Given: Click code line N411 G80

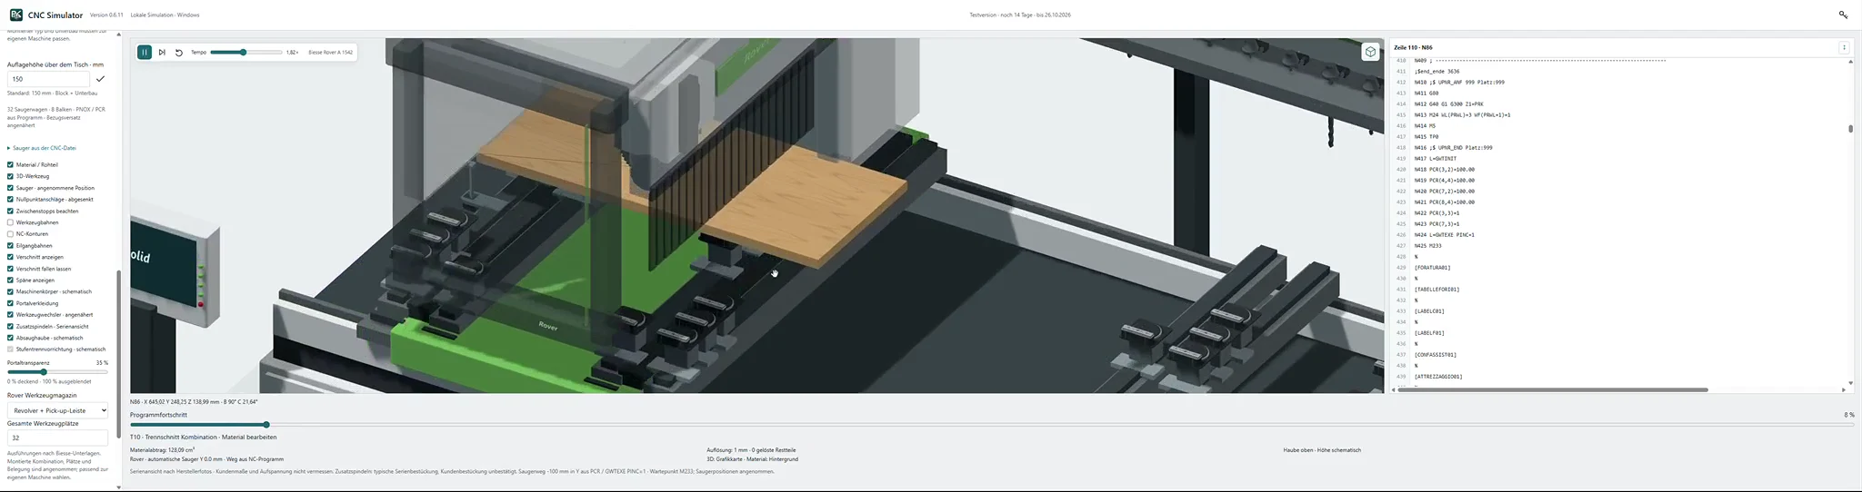Looking at the screenshot, I should (1426, 93).
